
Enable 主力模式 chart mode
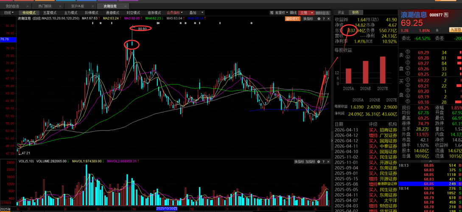pos(71,13)
